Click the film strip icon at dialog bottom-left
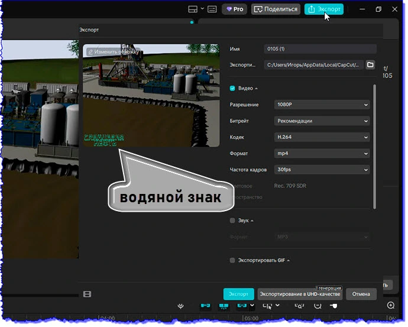This screenshot has height=327, width=408. coord(88,294)
